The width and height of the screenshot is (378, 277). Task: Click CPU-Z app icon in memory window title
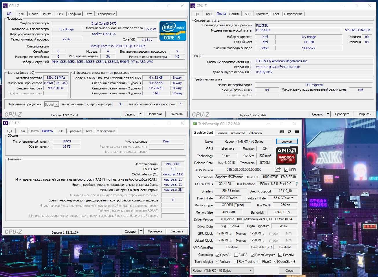[5, 123]
